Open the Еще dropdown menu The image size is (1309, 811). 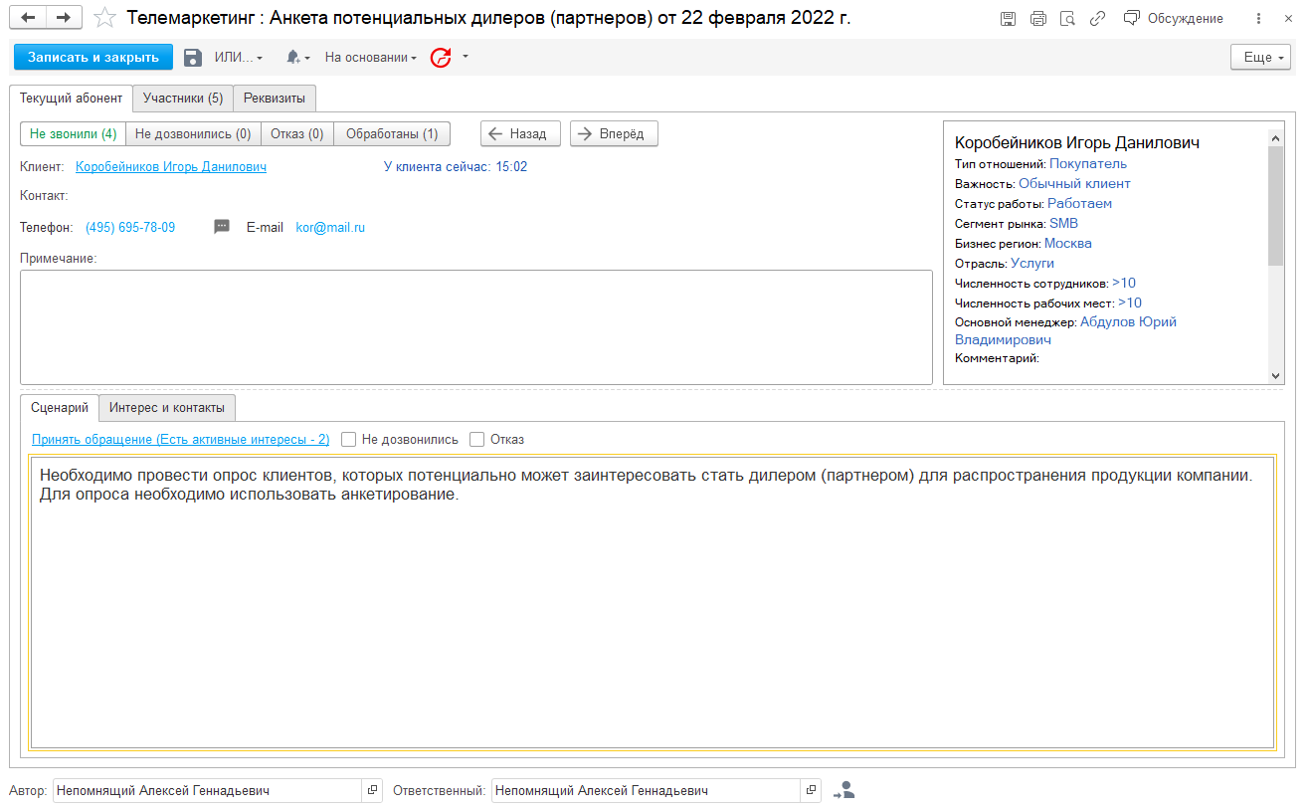[x=1260, y=58]
